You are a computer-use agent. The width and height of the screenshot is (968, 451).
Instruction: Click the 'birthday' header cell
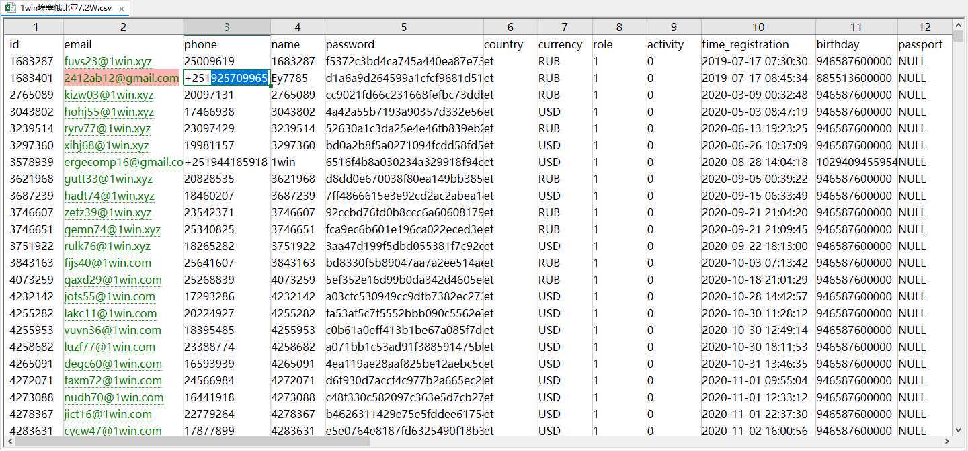[x=856, y=44]
